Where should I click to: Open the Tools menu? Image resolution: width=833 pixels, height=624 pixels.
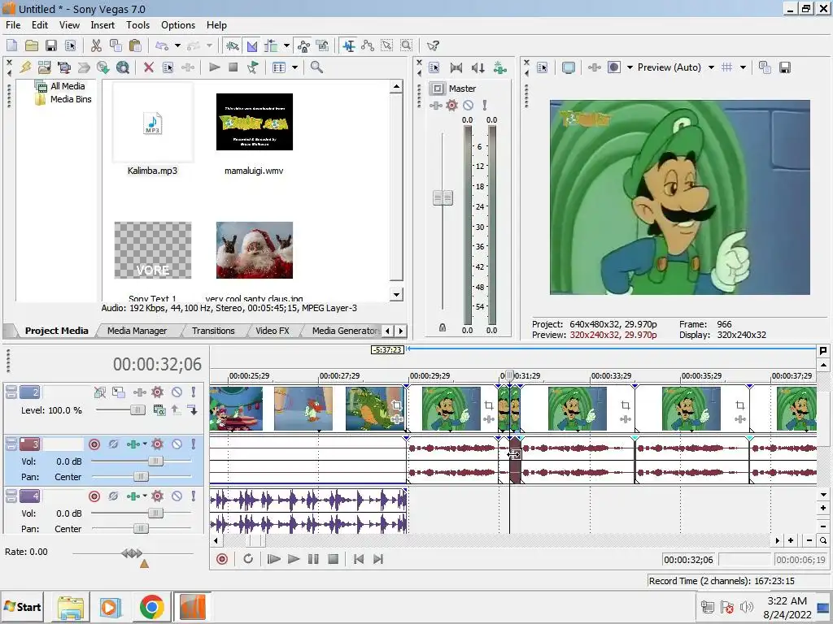click(137, 25)
